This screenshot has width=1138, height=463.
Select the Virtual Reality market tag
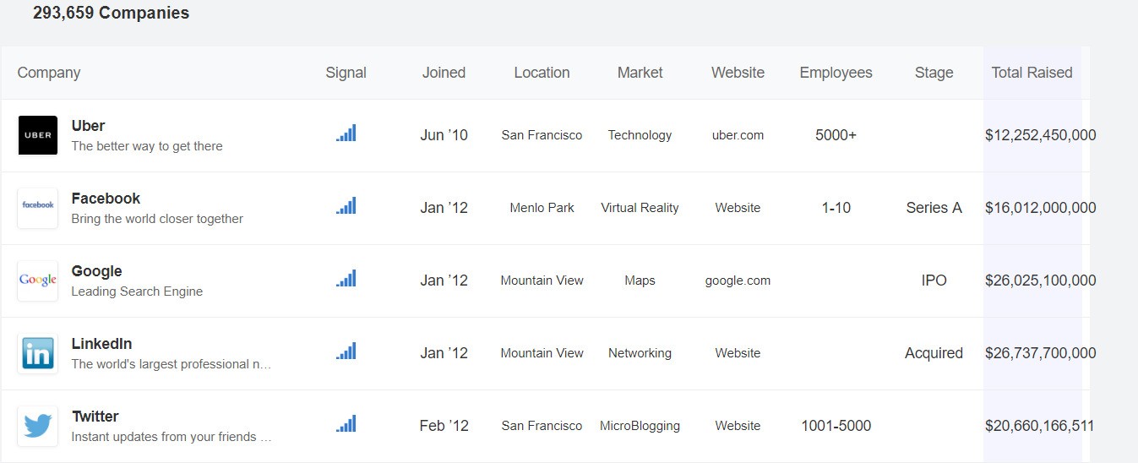coord(640,208)
